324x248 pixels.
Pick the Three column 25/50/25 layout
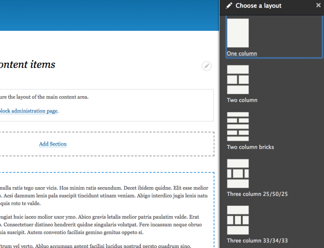click(x=238, y=173)
